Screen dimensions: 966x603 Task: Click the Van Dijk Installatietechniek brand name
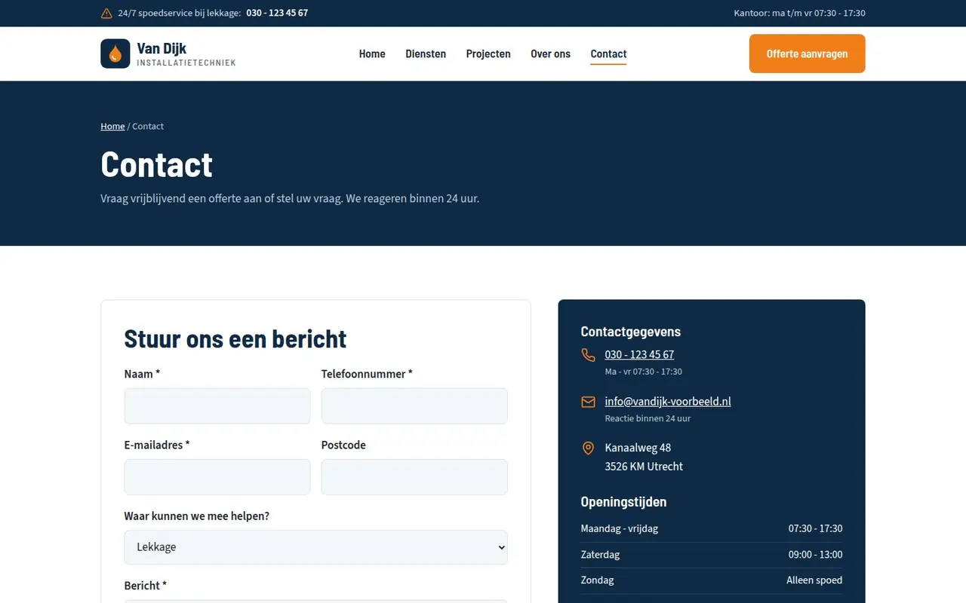pyautogui.click(x=186, y=54)
